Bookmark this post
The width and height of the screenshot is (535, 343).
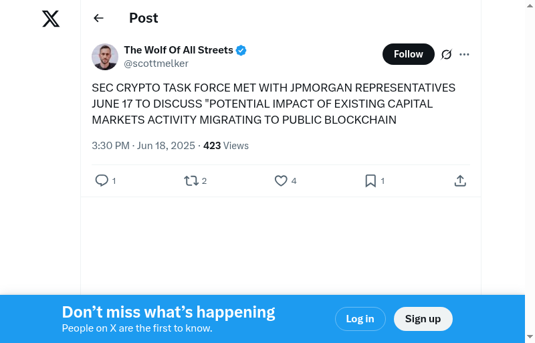point(370,181)
